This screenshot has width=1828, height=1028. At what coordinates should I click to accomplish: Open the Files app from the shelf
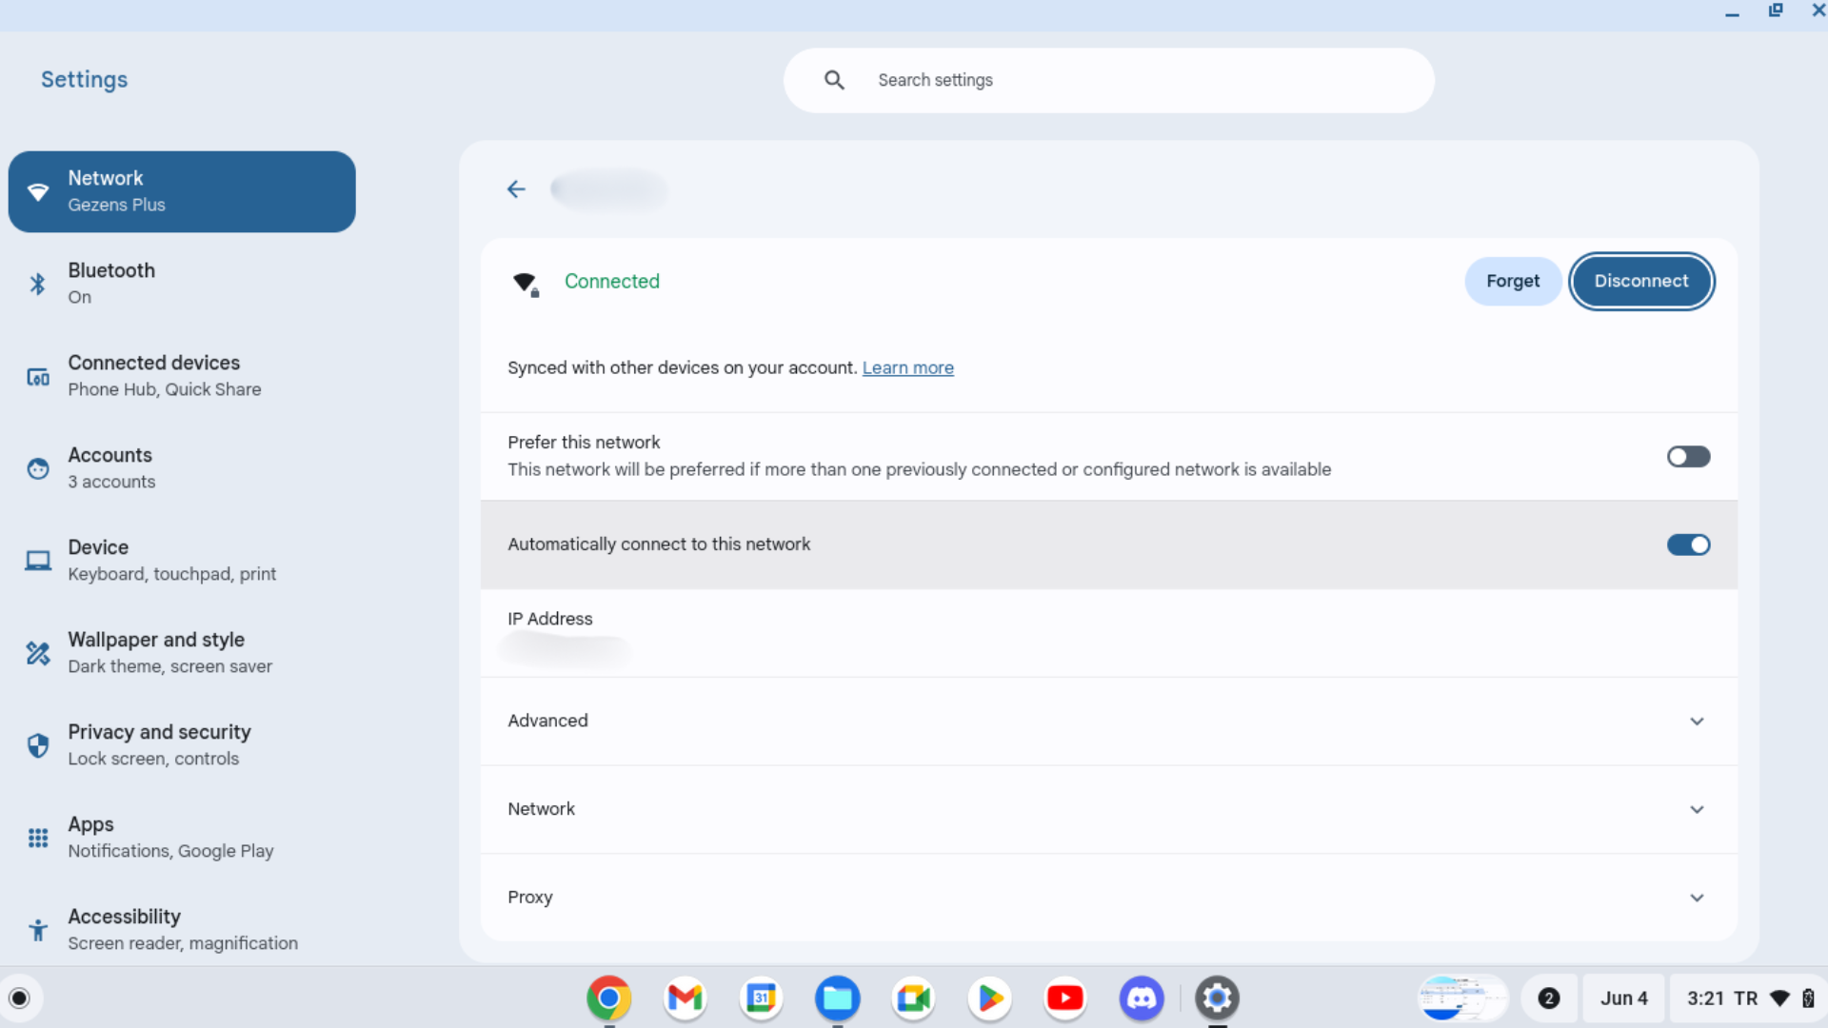pyautogui.click(x=838, y=998)
